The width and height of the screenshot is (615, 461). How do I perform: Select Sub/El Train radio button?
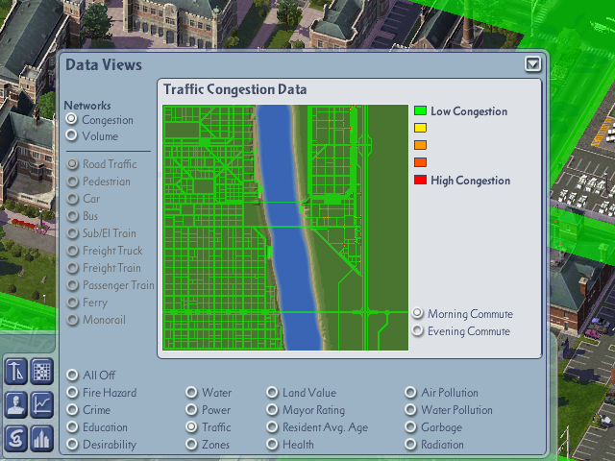pos(72,233)
